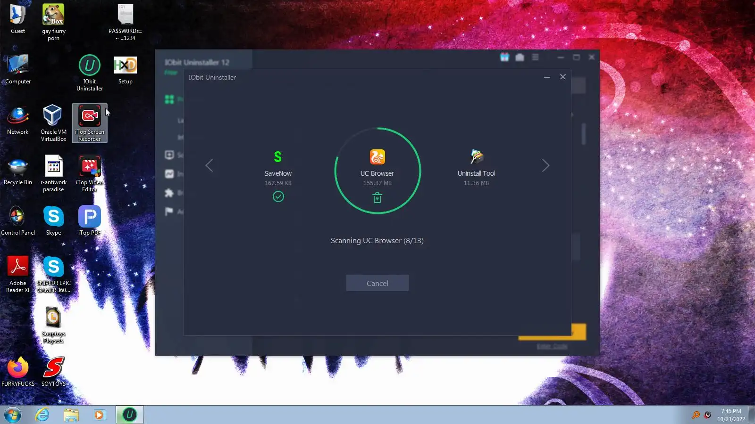Open File Explorer from the taskbar
The width and height of the screenshot is (755, 424).
pos(71,415)
